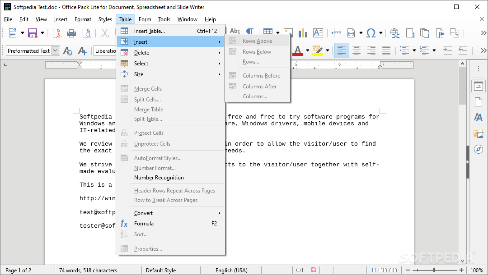Click Page 1 of 2 in status bar
Image resolution: width=488 pixels, height=275 pixels.
pyautogui.click(x=19, y=270)
